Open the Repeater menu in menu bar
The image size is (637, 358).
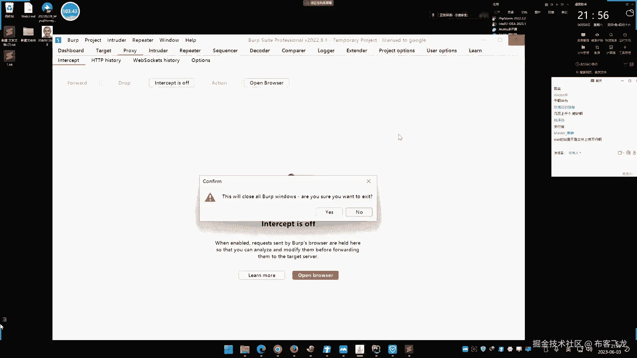click(143, 40)
